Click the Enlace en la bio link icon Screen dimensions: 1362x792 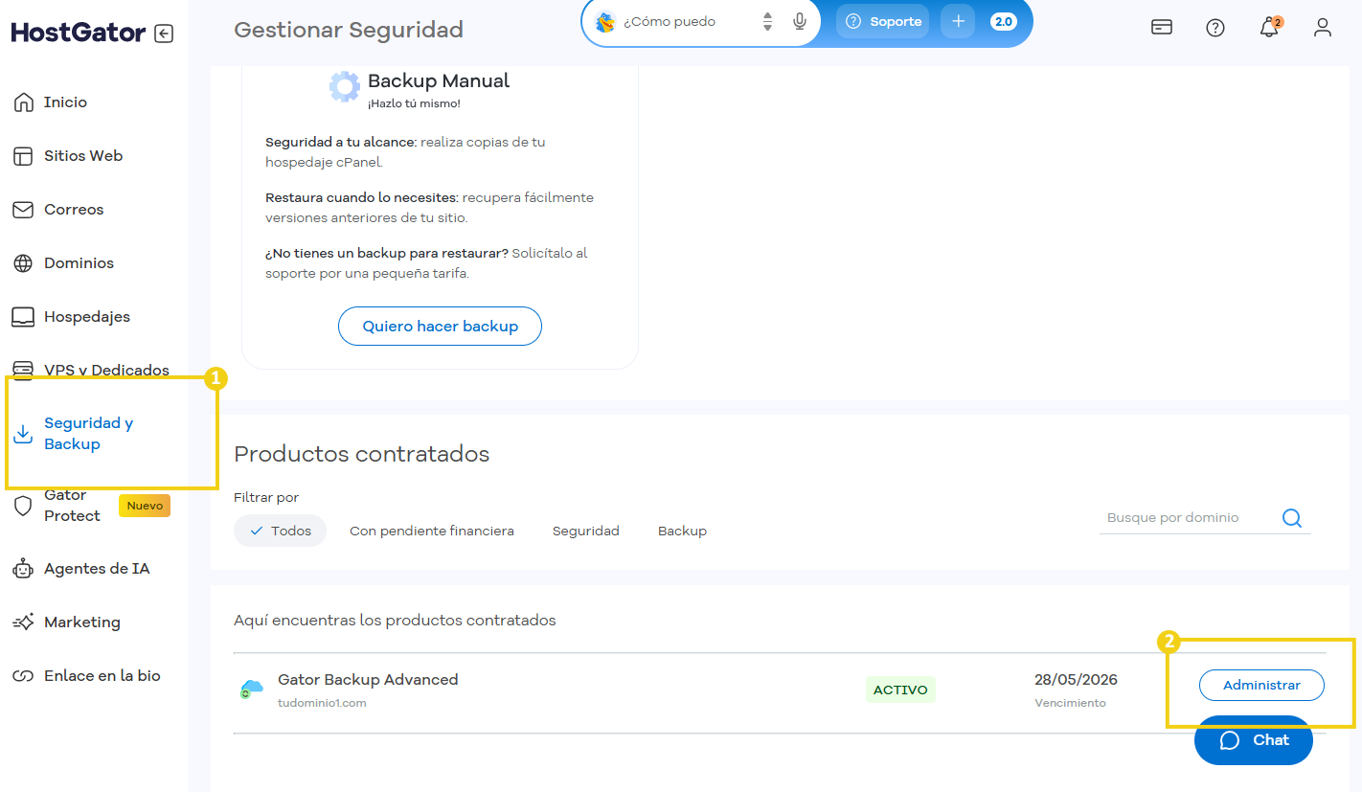coord(23,676)
